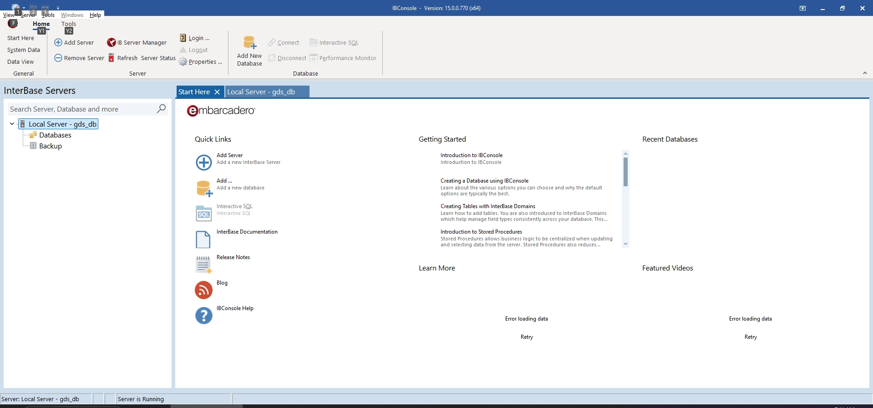Click the Release Notes notepad icon

click(x=203, y=265)
